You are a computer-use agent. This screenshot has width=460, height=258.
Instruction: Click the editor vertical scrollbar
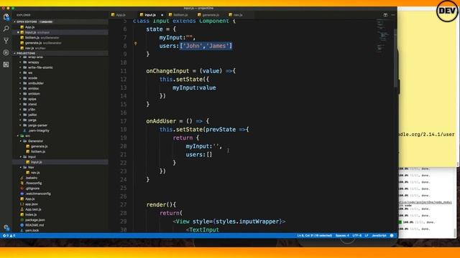tap(395, 59)
